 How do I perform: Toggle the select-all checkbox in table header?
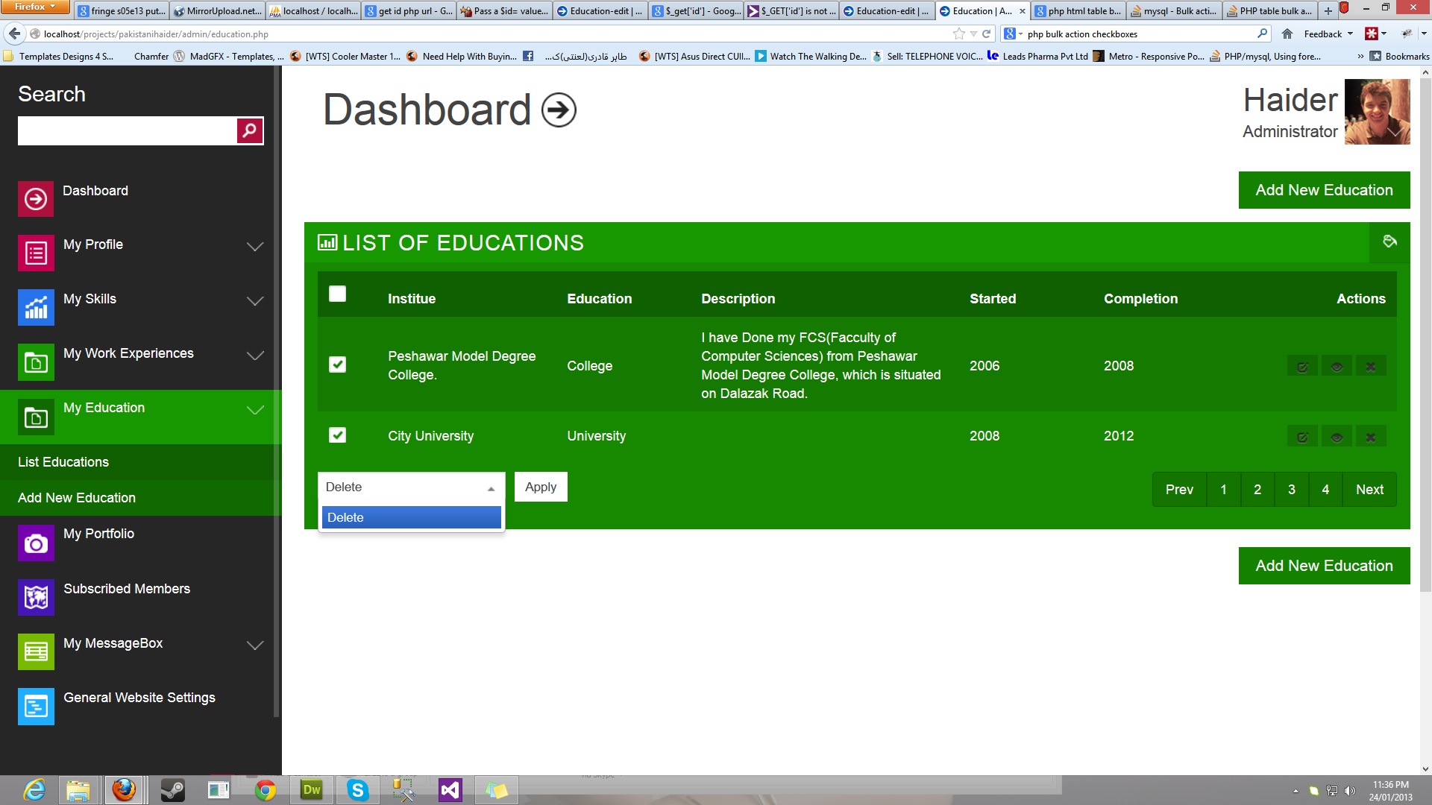[337, 294]
